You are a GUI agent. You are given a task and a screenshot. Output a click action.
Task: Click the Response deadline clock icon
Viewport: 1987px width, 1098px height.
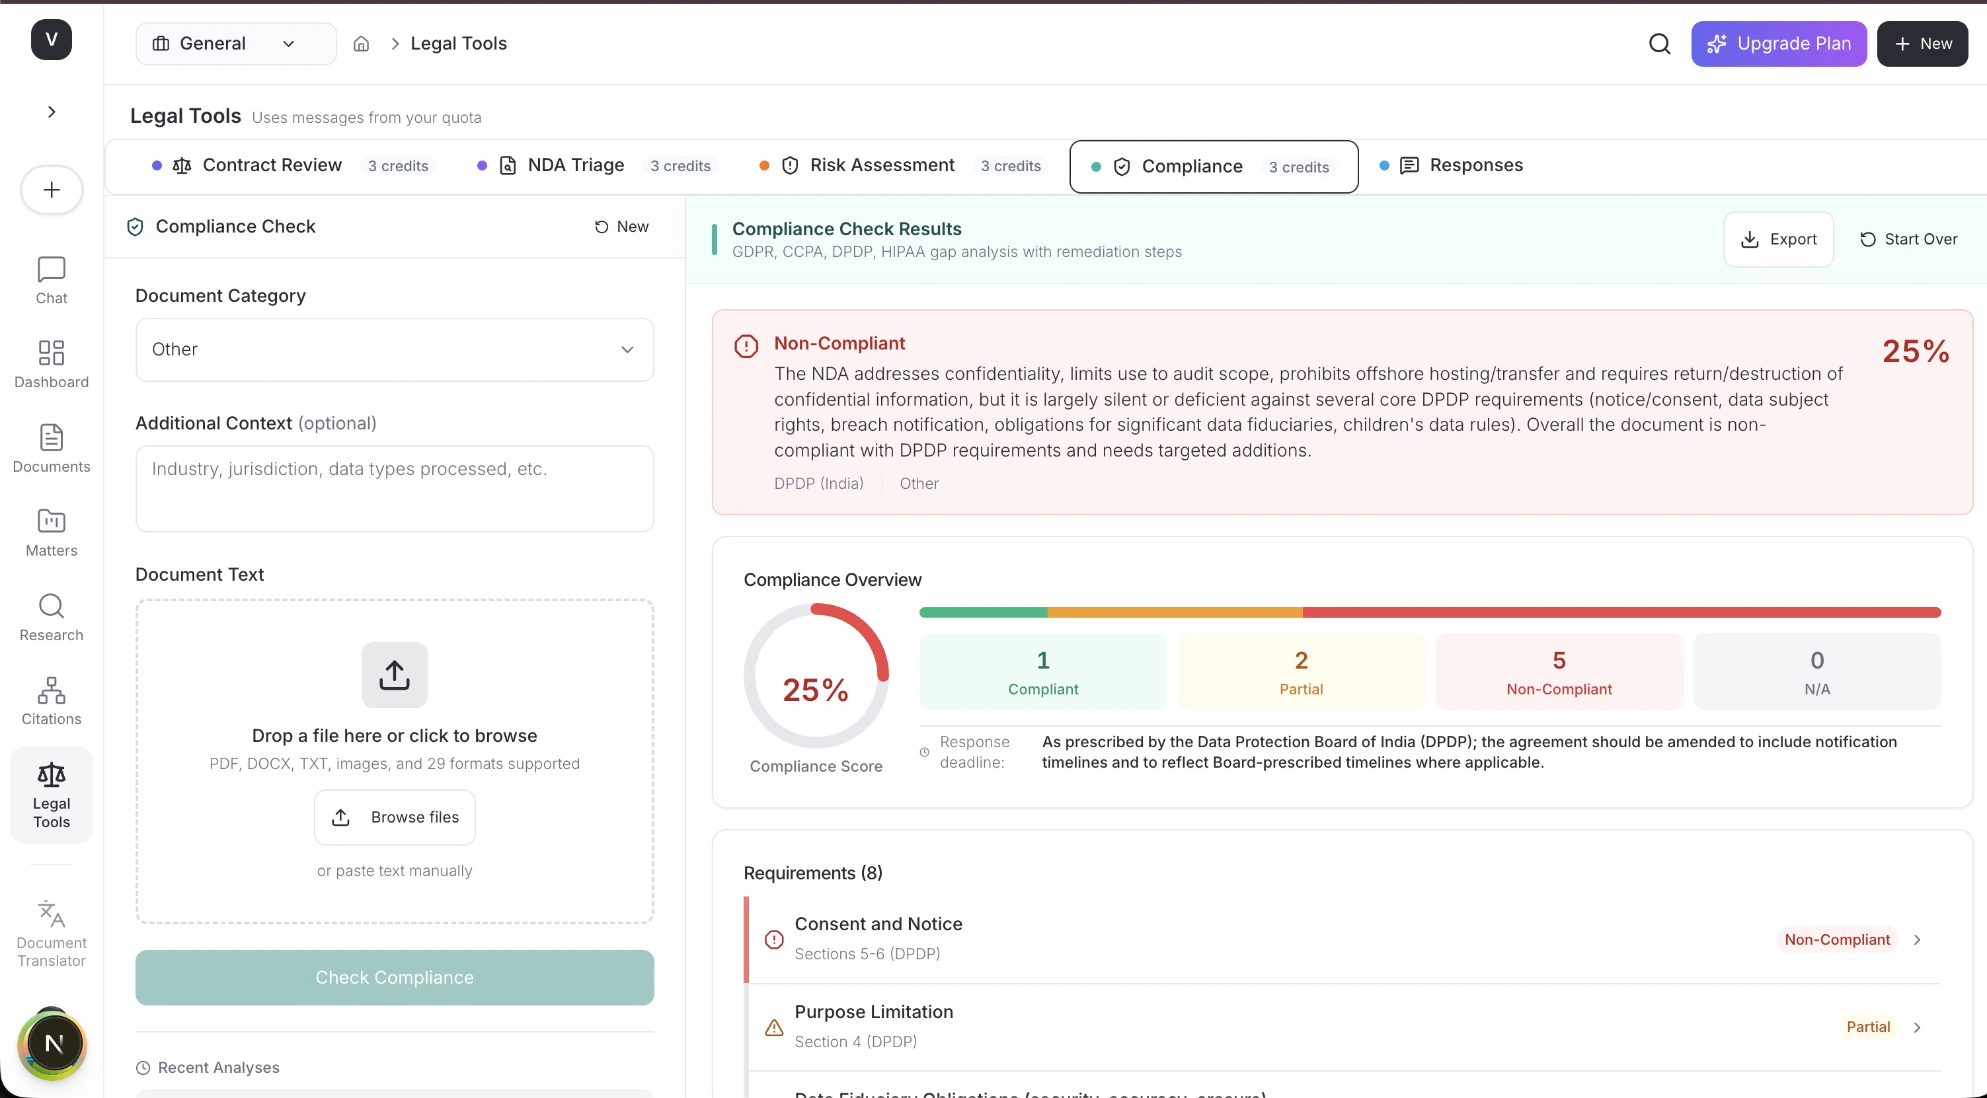pyautogui.click(x=924, y=752)
